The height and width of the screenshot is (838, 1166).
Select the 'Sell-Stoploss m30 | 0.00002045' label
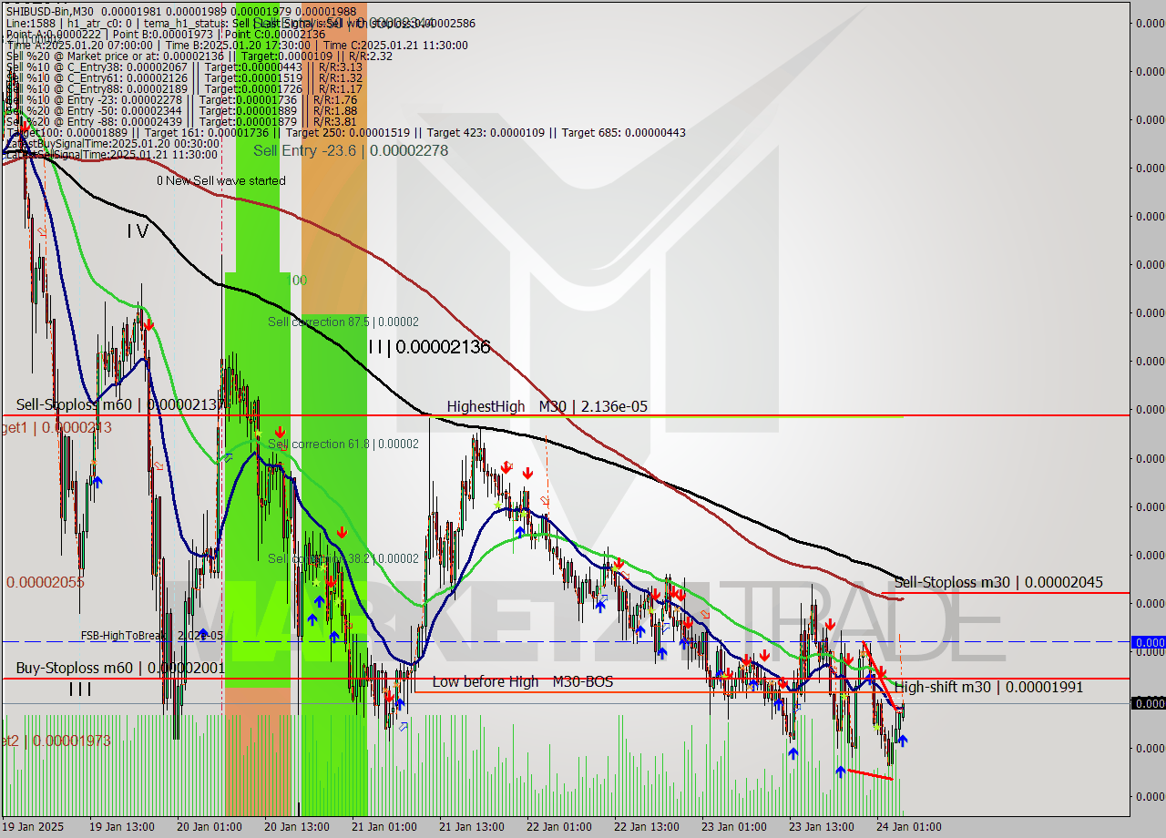click(998, 582)
